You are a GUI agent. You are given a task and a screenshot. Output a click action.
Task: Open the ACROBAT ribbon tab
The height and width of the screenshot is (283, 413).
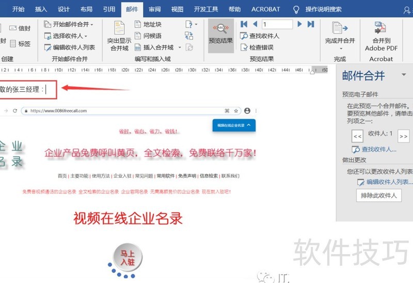pos(265,9)
